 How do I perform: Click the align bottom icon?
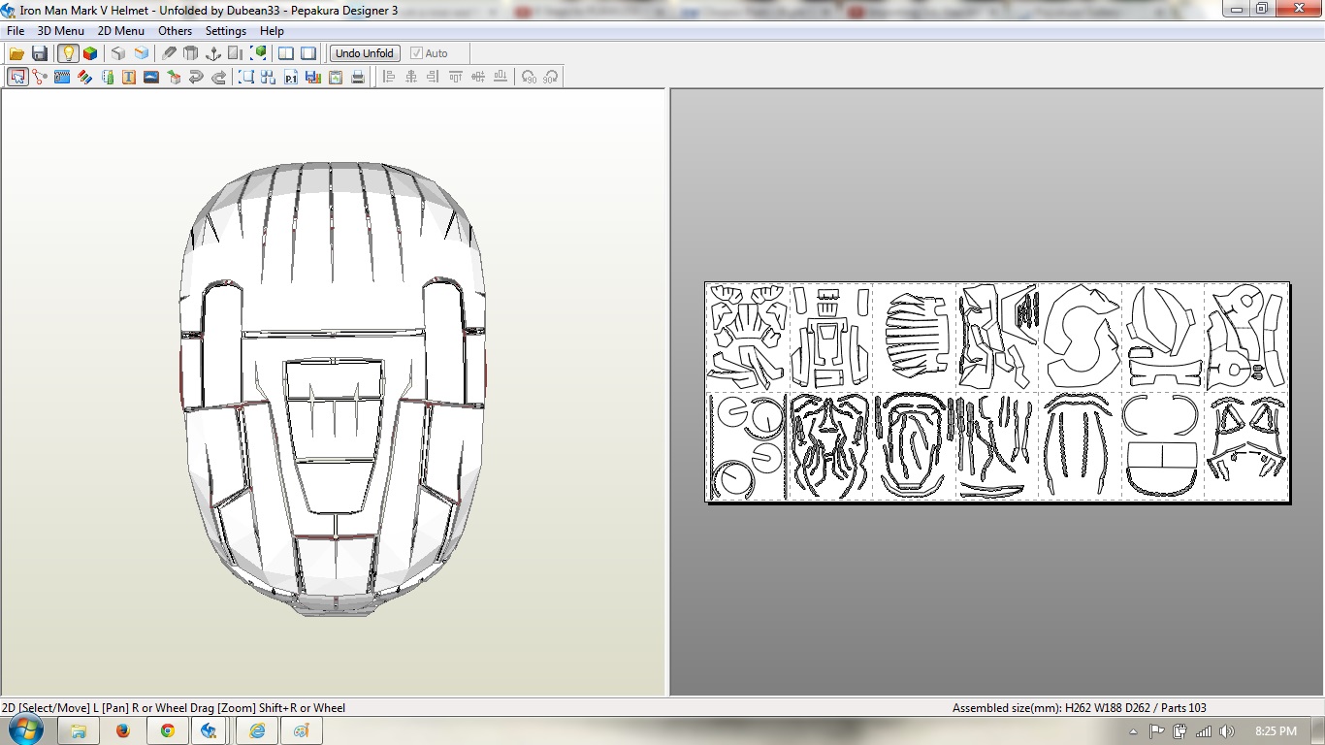tap(501, 77)
